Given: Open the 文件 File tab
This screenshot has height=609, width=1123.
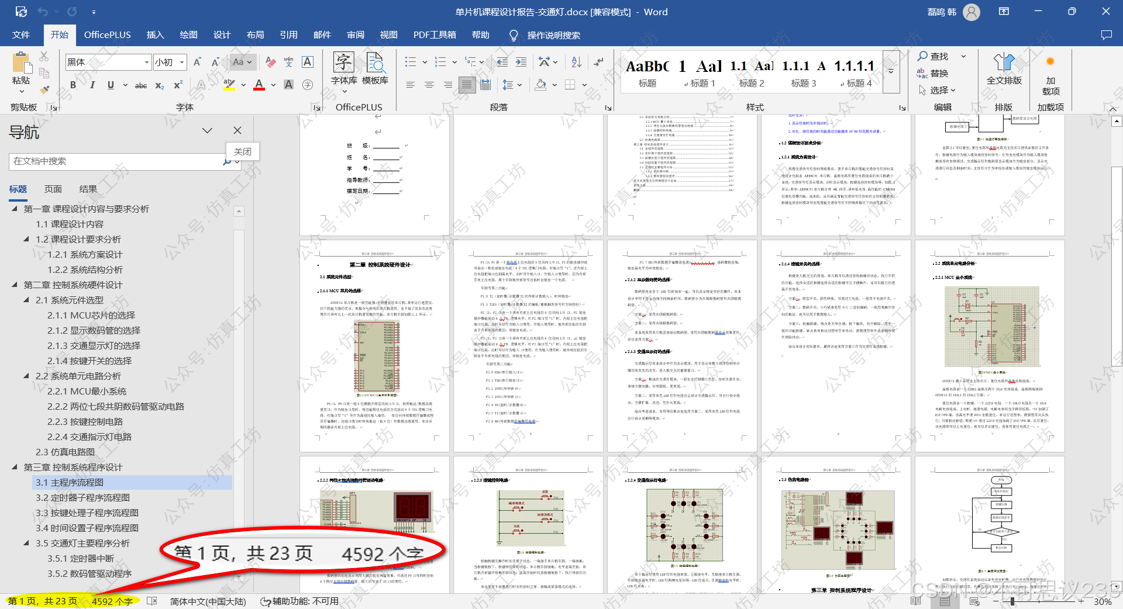Looking at the screenshot, I should pos(21,35).
